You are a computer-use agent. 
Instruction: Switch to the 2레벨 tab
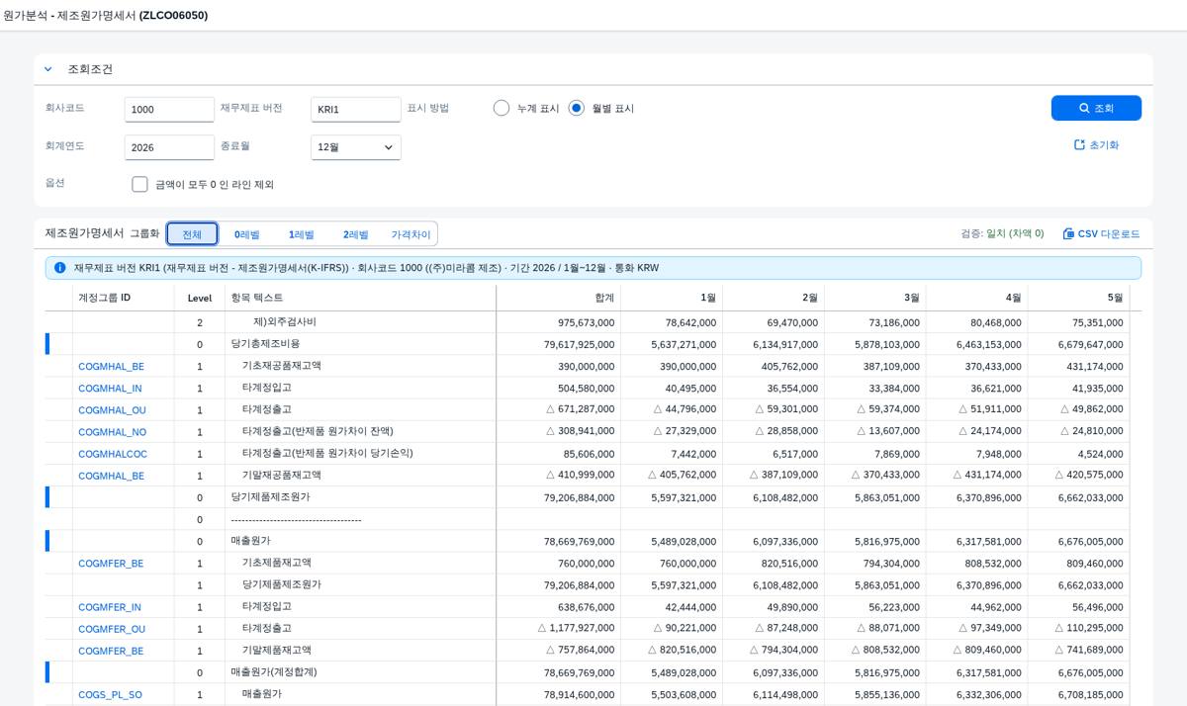pos(356,234)
